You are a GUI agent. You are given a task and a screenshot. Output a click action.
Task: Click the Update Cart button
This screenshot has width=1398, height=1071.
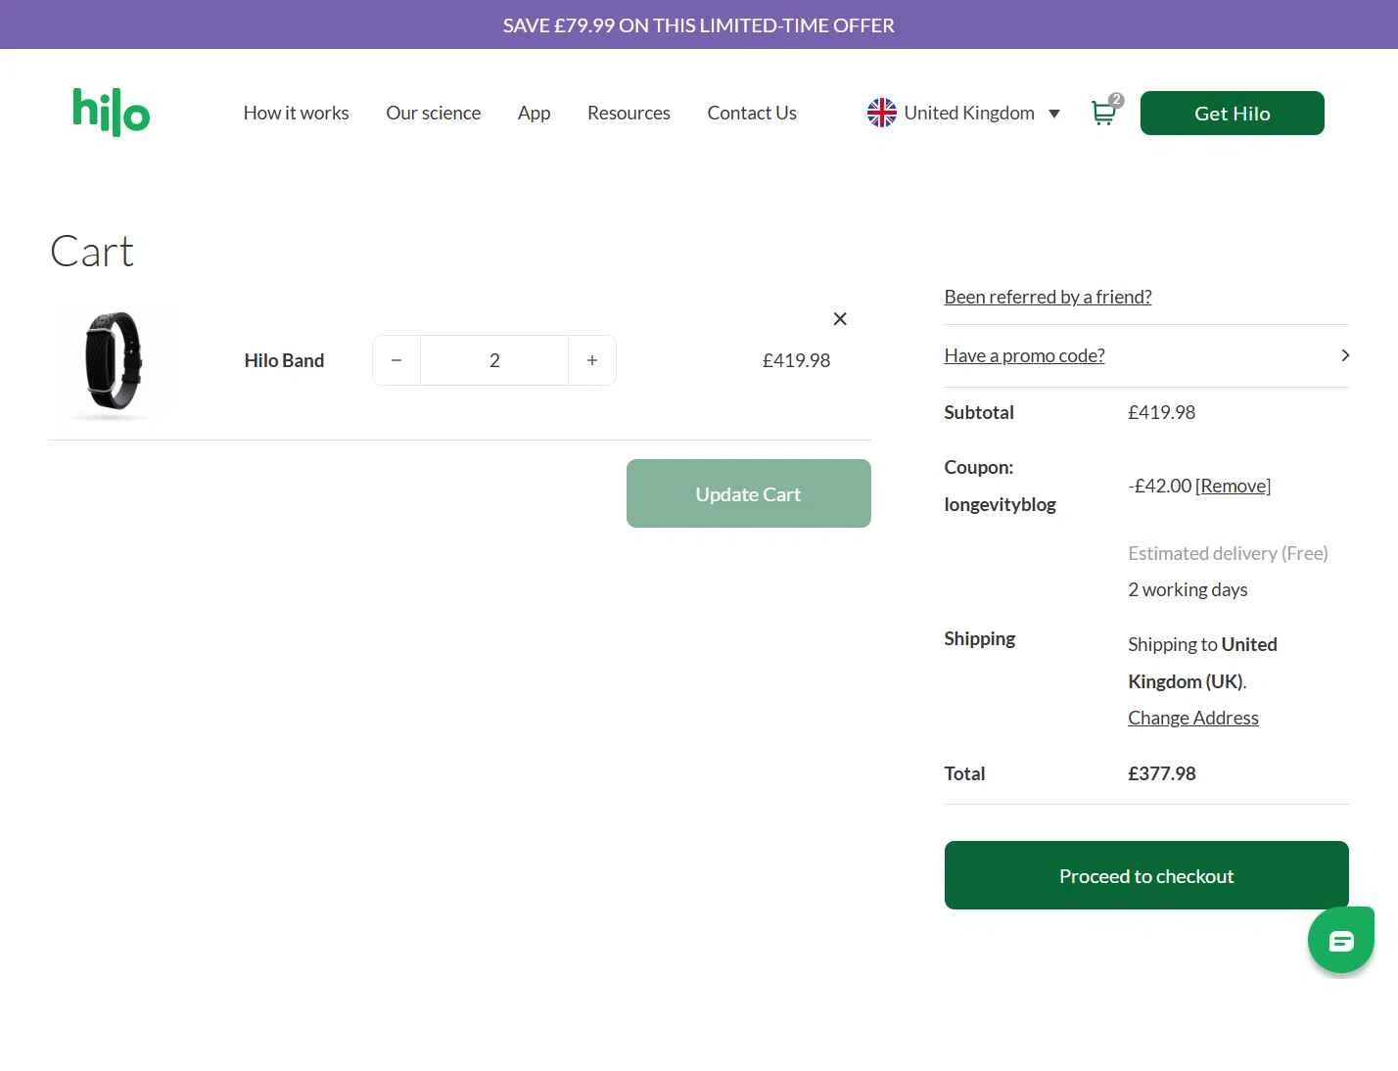click(749, 493)
